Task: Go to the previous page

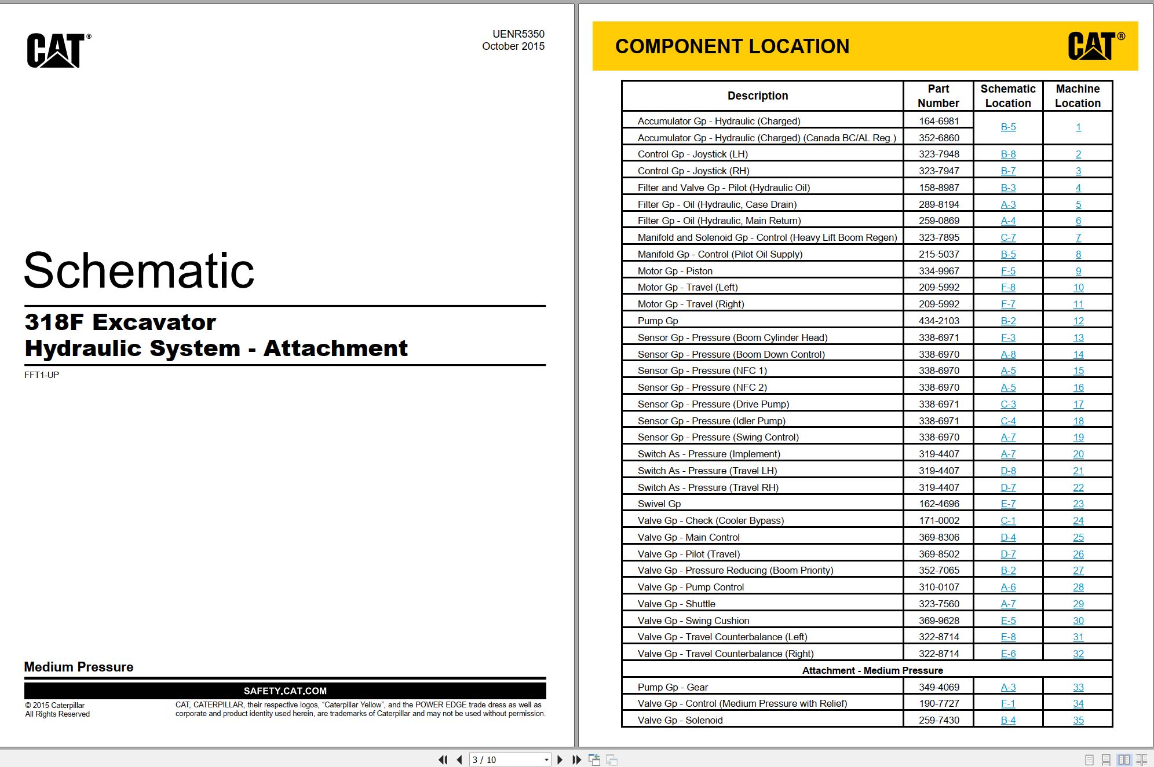Action: click(459, 759)
